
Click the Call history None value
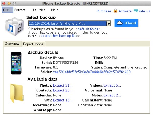[108, 100]
